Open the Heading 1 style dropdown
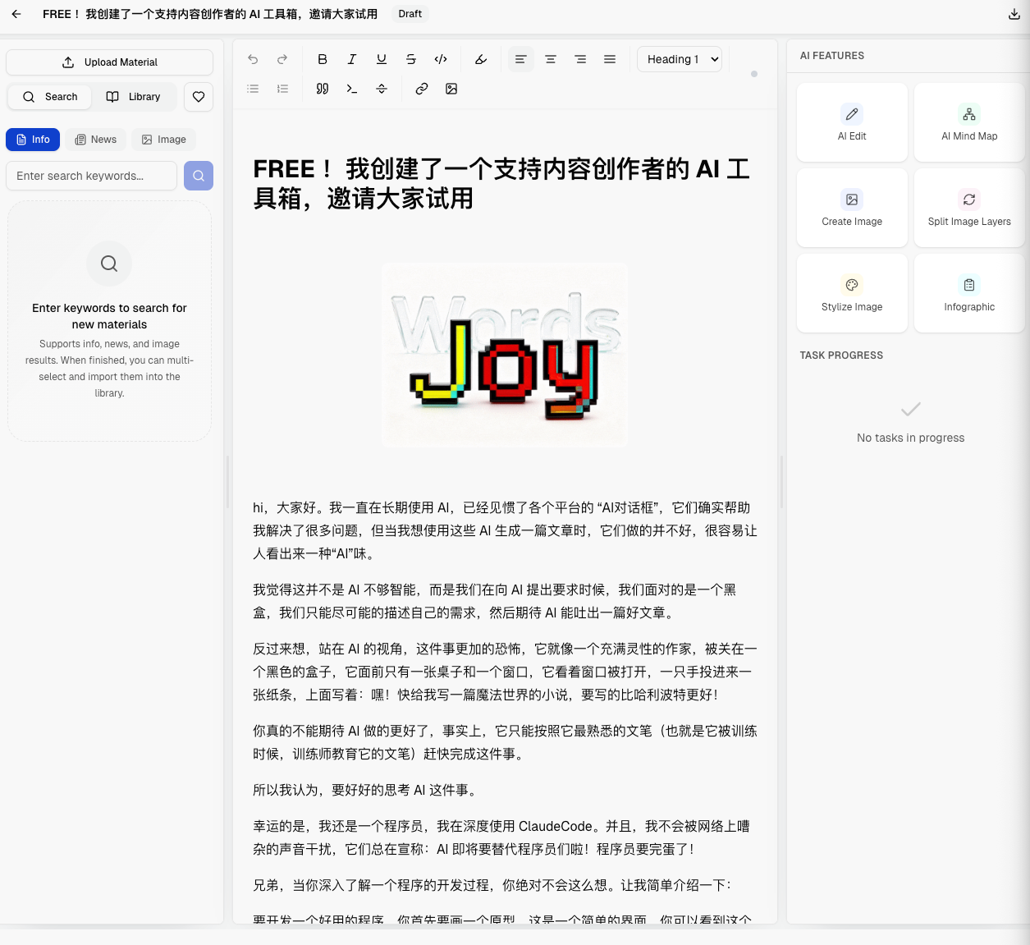Viewport: 1030px width, 945px height. tap(680, 59)
